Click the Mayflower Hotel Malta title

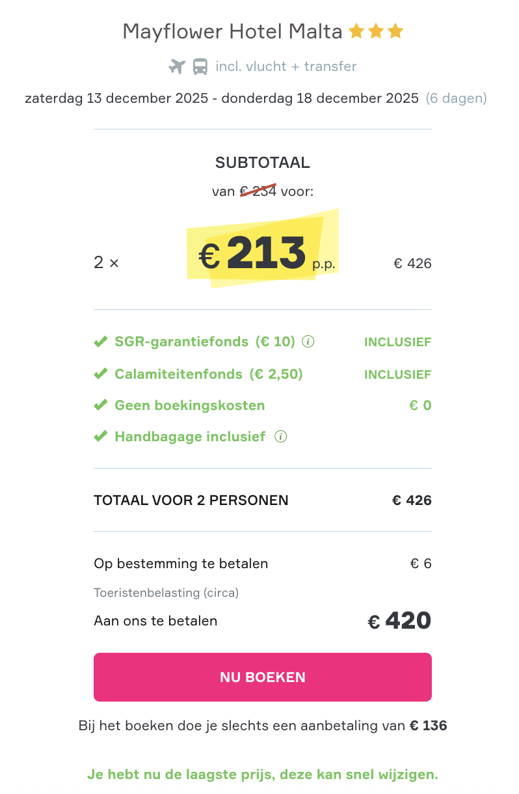coord(232,30)
